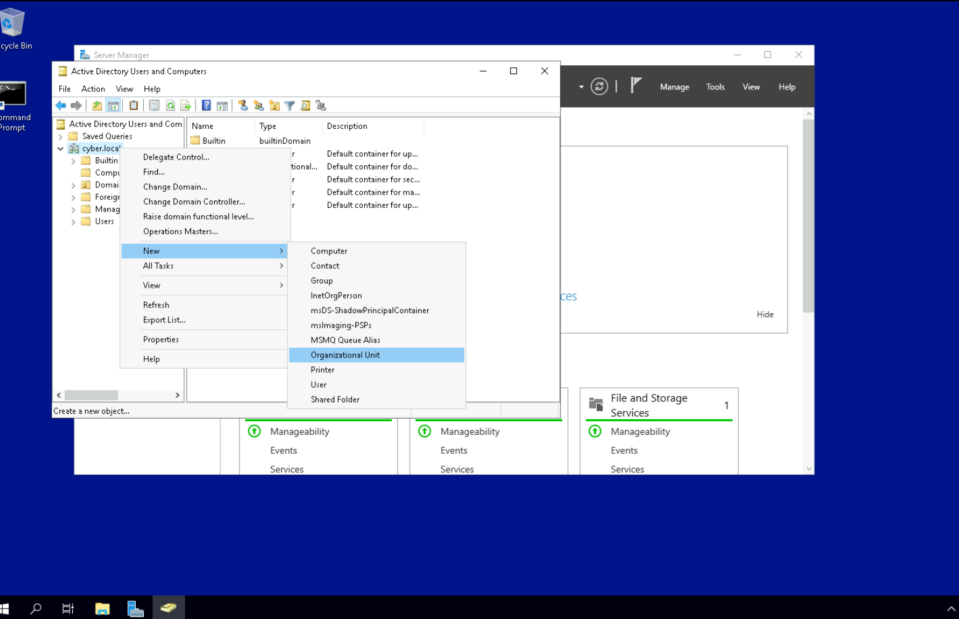959x619 pixels.
Task: Click Description column header
Action: [373, 126]
